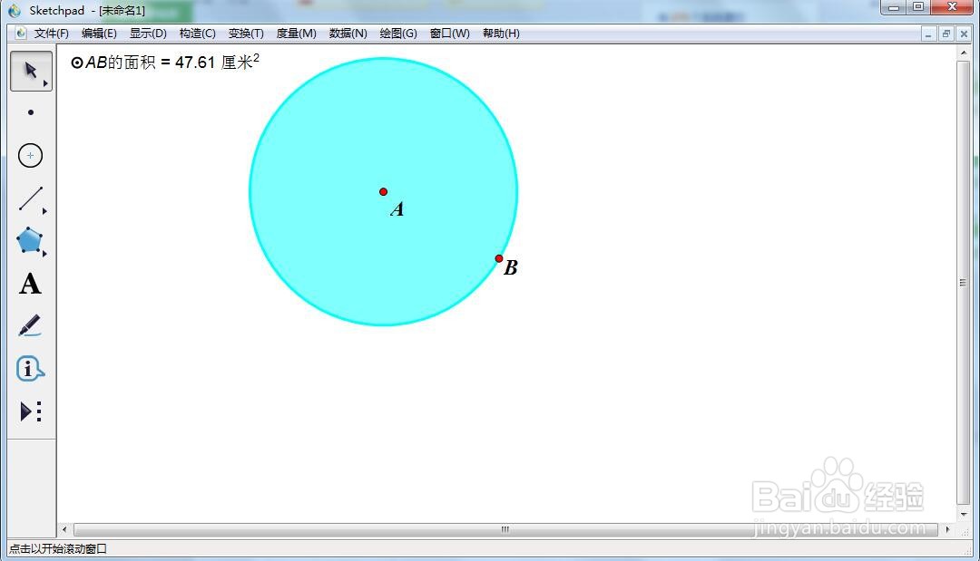The width and height of the screenshot is (980, 561).
Task: Select the Polygon tool
Action: click(x=29, y=240)
